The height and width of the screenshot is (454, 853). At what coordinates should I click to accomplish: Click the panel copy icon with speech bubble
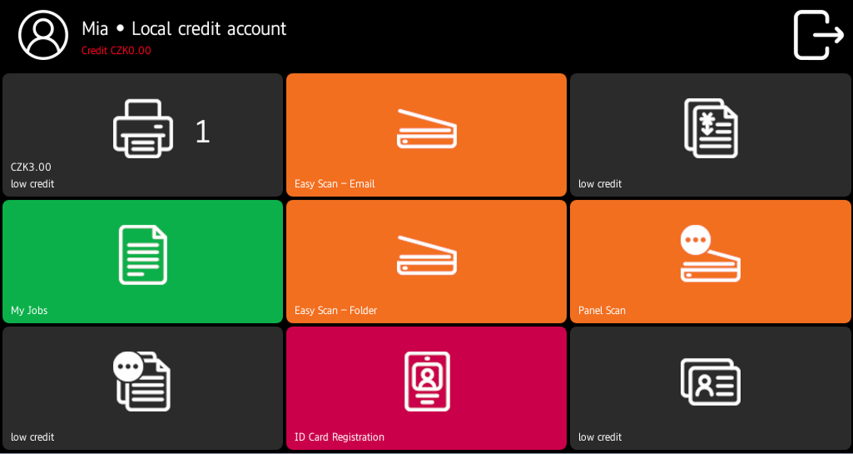click(x=142, y=381)
